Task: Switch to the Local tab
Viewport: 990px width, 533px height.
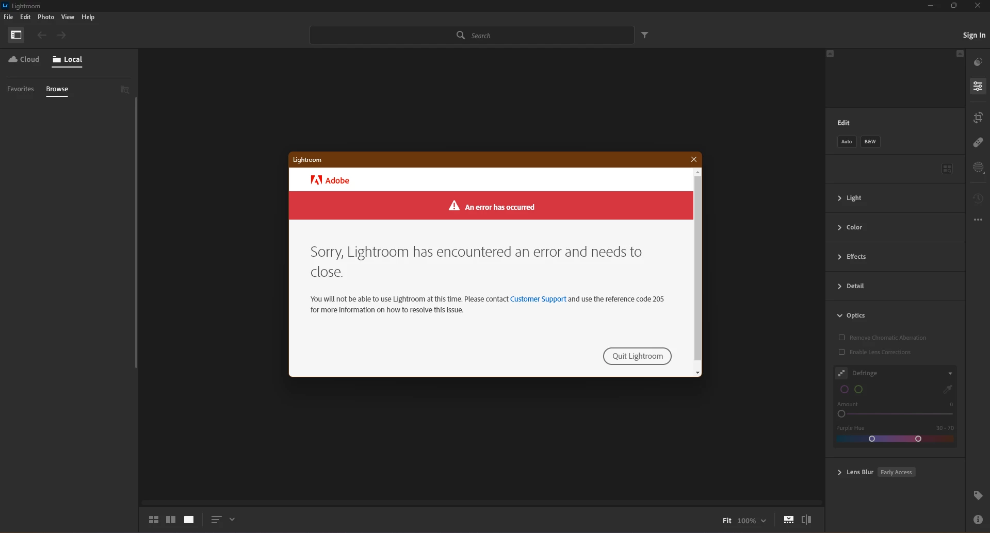Action: pos(67,59)
